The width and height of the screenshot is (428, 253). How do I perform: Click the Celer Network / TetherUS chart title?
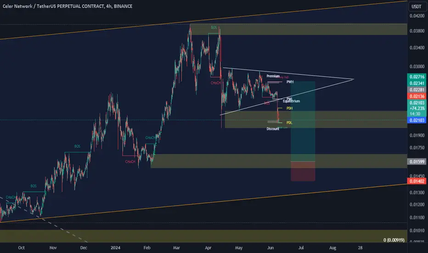coord(68,6)
